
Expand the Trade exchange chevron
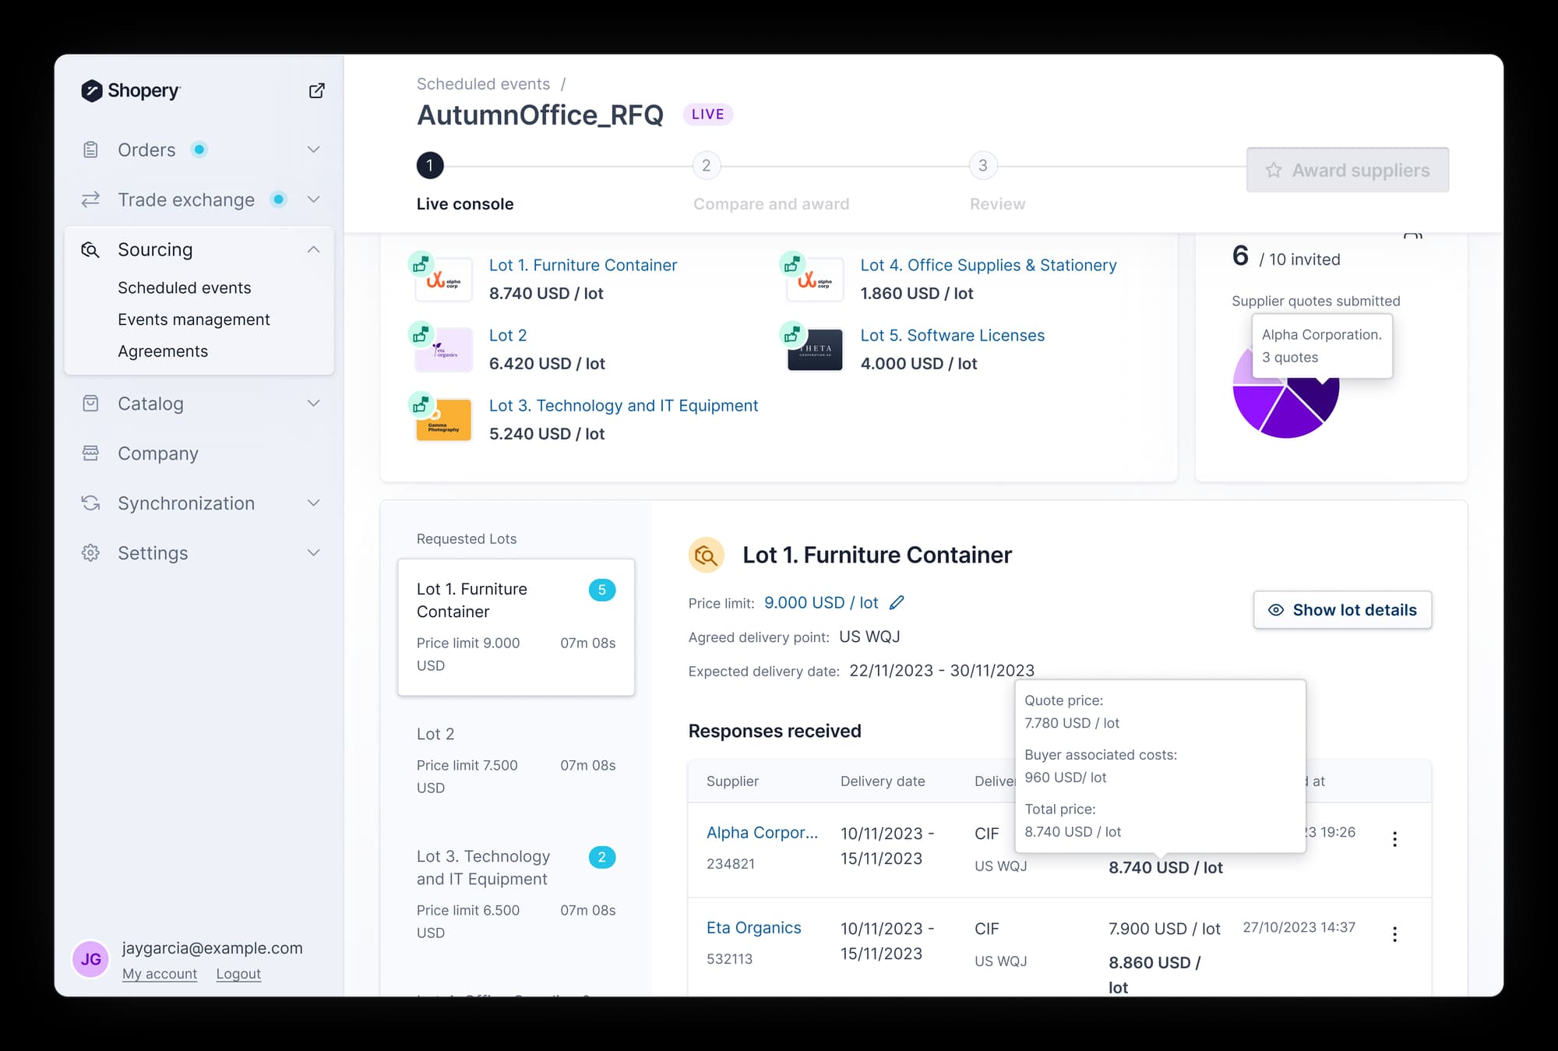pos(313,200)
